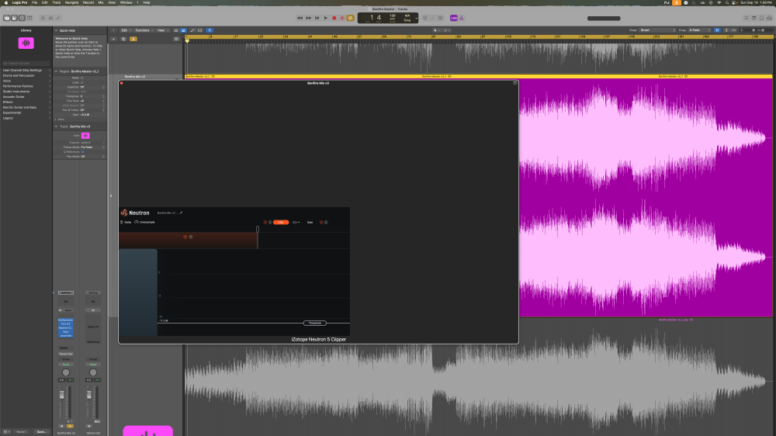This screenshot has width=776, height=436.
Task: Open the Functions menu in tracks area
Action: point(143,30)
